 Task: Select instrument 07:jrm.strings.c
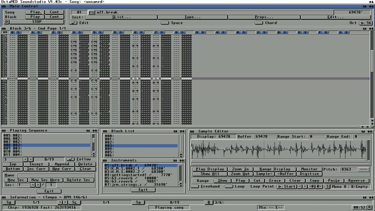pyautogui.click(x=141, y=185)
